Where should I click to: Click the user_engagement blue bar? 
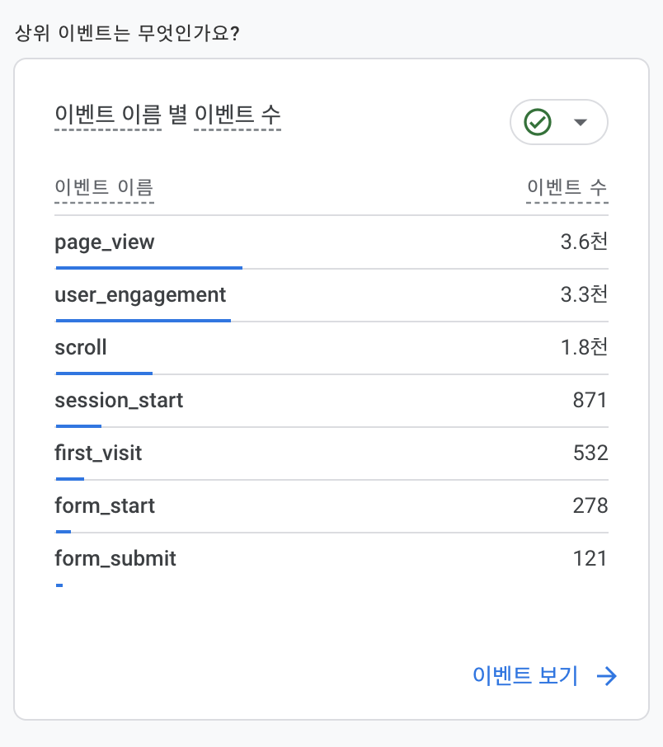coord(143,320)
